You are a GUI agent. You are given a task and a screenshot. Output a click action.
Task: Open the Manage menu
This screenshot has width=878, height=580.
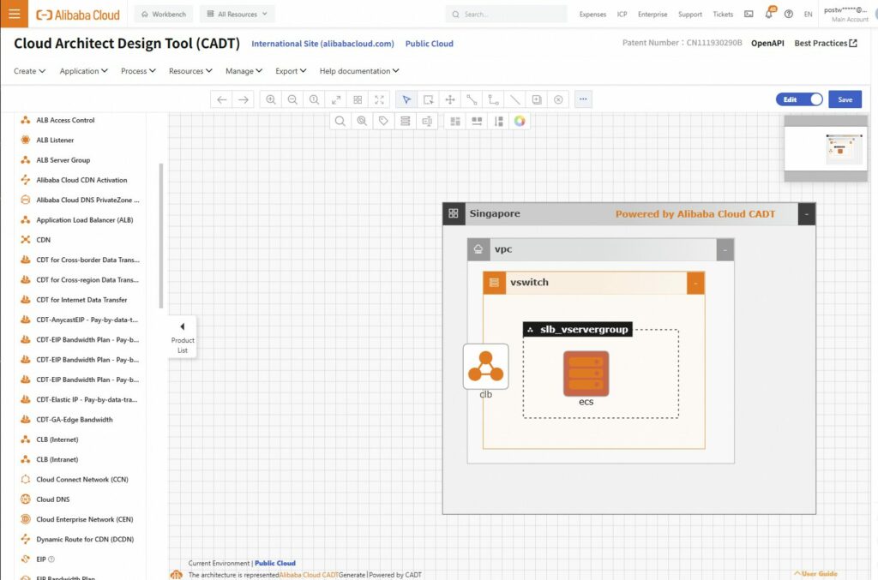(x=244, y=71)
